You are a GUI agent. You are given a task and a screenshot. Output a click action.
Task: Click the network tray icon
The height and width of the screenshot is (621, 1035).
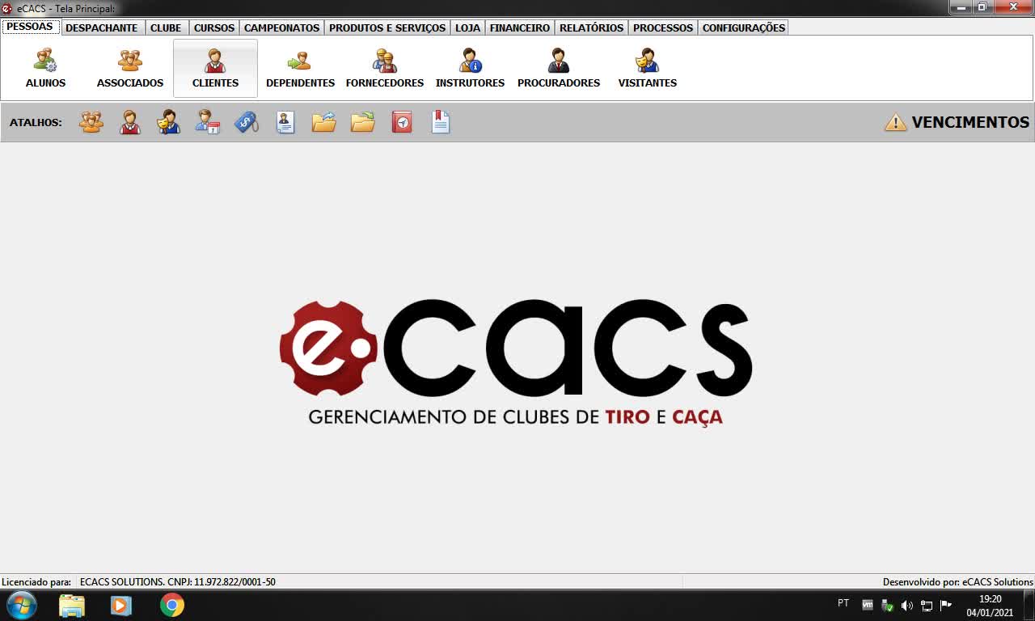[x=927, y=606]
